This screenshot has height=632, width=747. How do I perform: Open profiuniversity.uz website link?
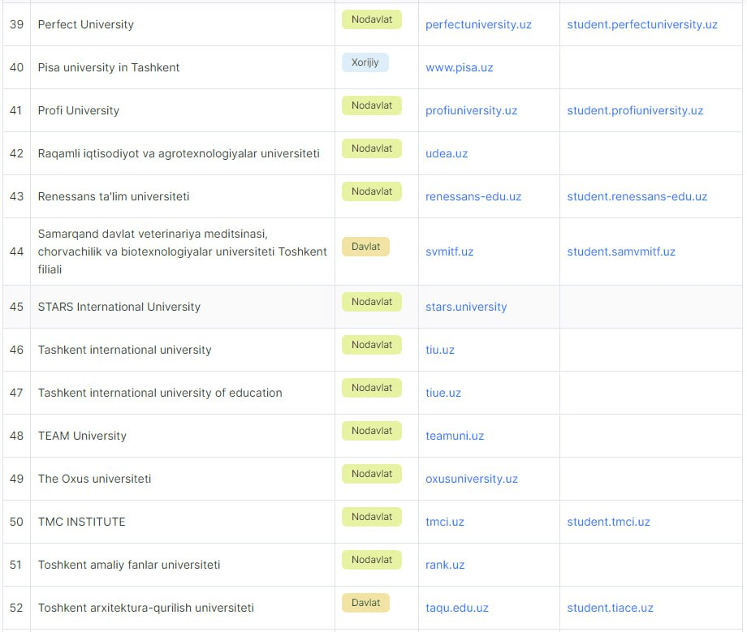[471, 110]
